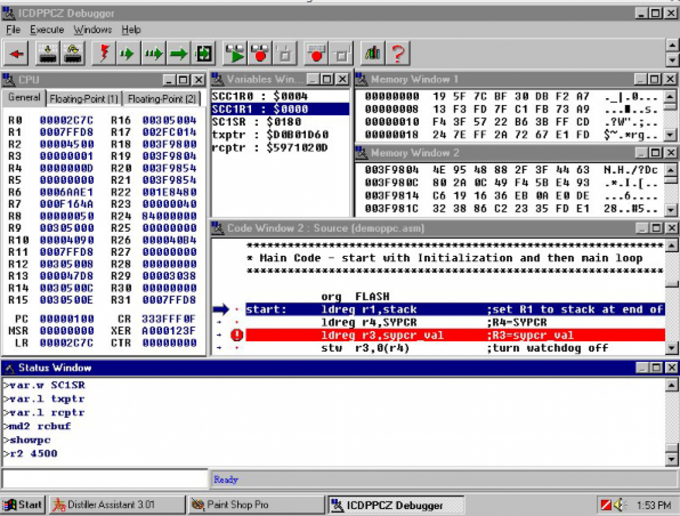This screenshot has width=680, height=516.
Task: Open help with the red question mark icon
Action: pyautogui.click(x=398, y=54)
